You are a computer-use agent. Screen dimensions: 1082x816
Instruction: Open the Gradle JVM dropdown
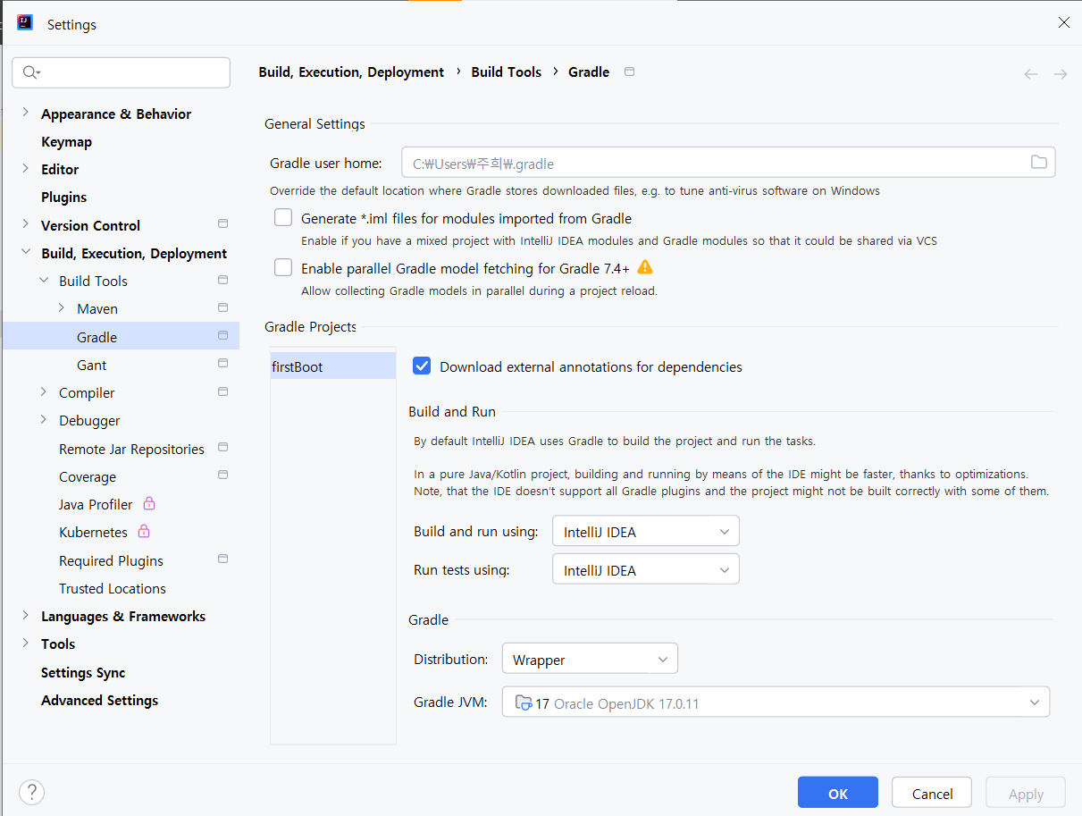[x=775, y=702]
